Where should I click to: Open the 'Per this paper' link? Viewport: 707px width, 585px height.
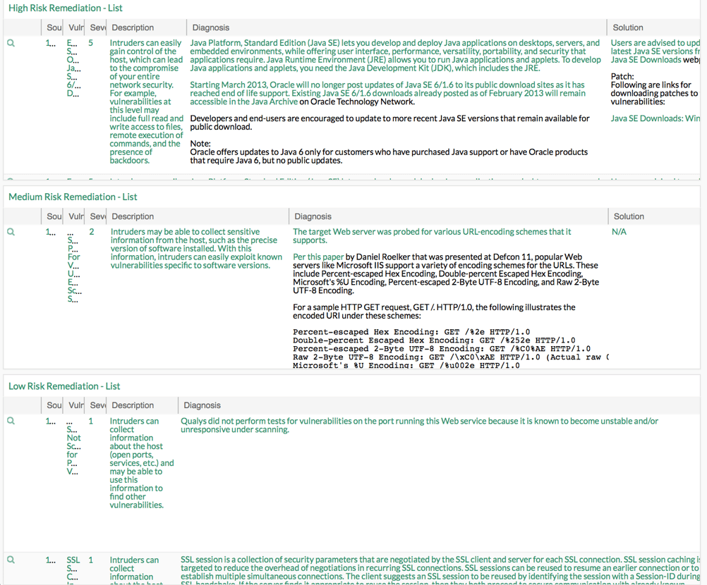pos(318,257)
